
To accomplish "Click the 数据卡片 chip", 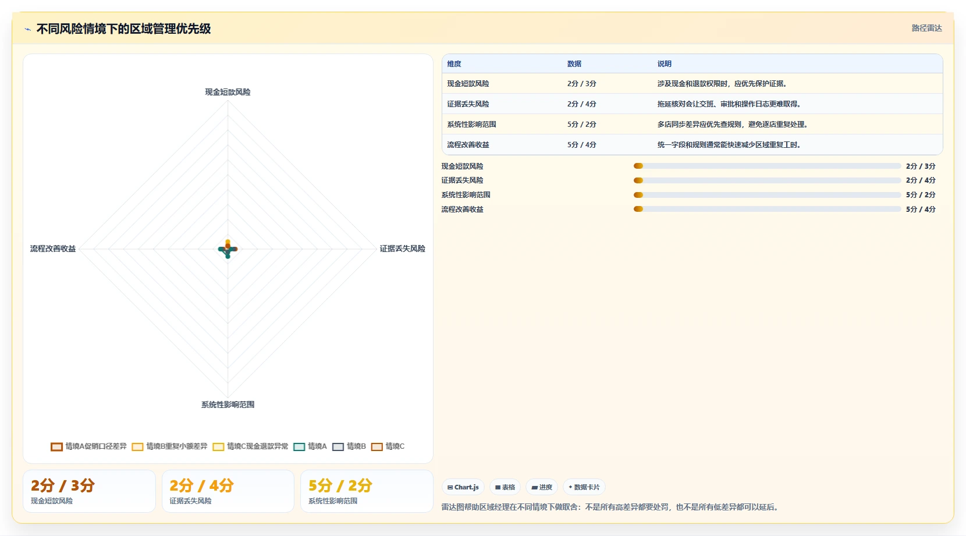I will coord(584,487).
